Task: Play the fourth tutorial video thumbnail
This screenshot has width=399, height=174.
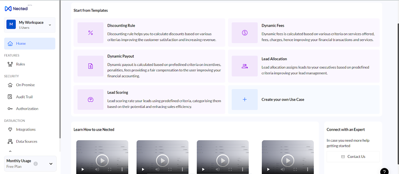Action: [x=288, y=160]
